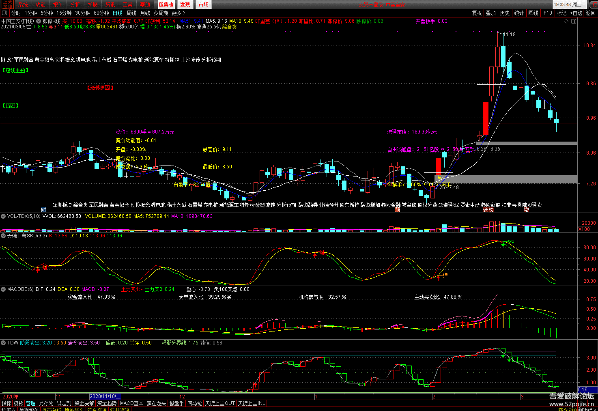Click the 【短线主题】 label

[x=15, y=70]
